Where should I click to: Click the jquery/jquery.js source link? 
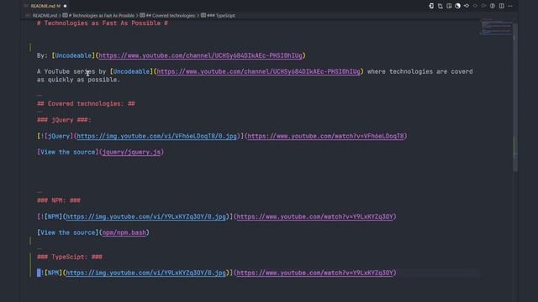pos(131,152)
